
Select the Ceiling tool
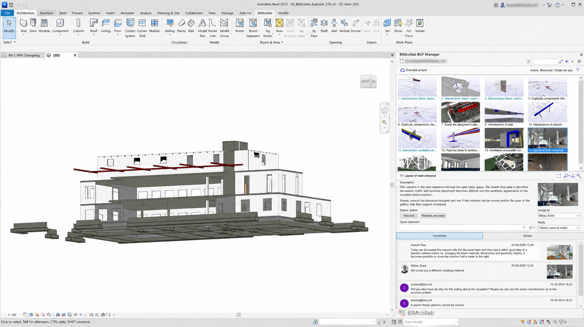tap(105, 26)
